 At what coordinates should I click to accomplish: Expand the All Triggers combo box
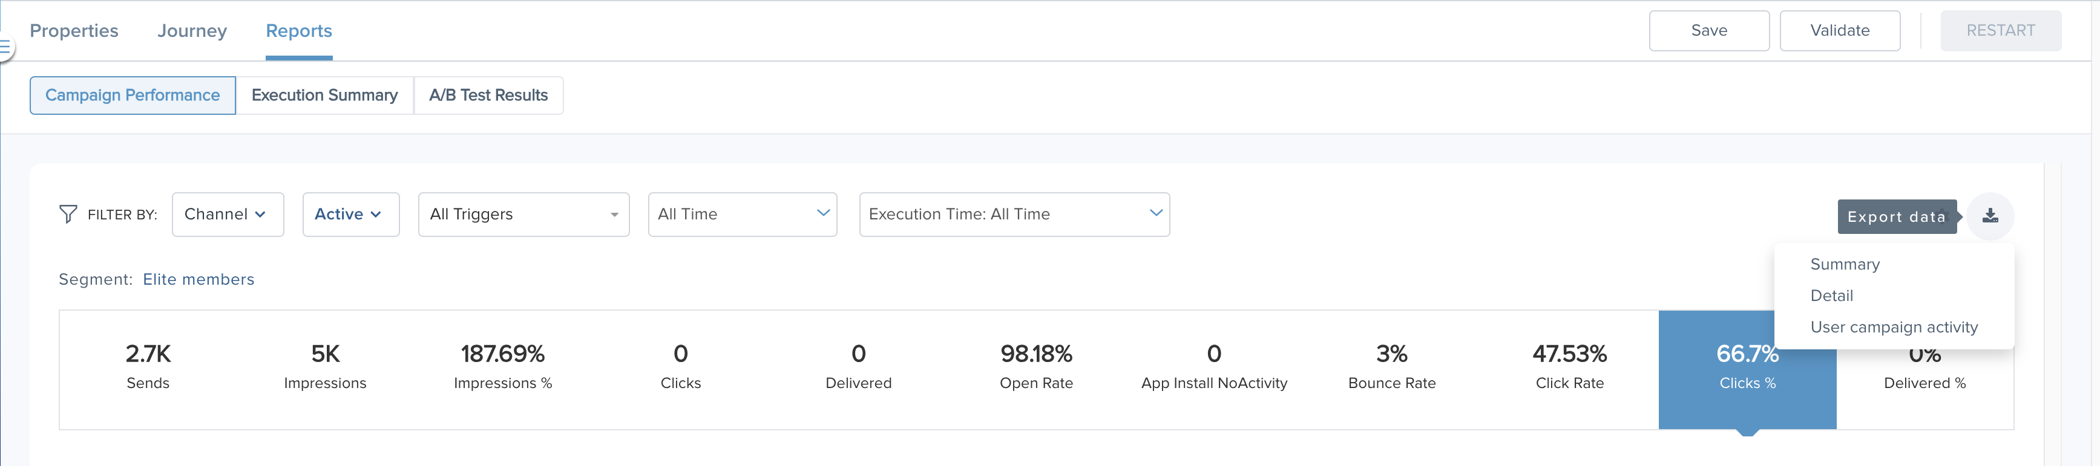tap(523, 214)
